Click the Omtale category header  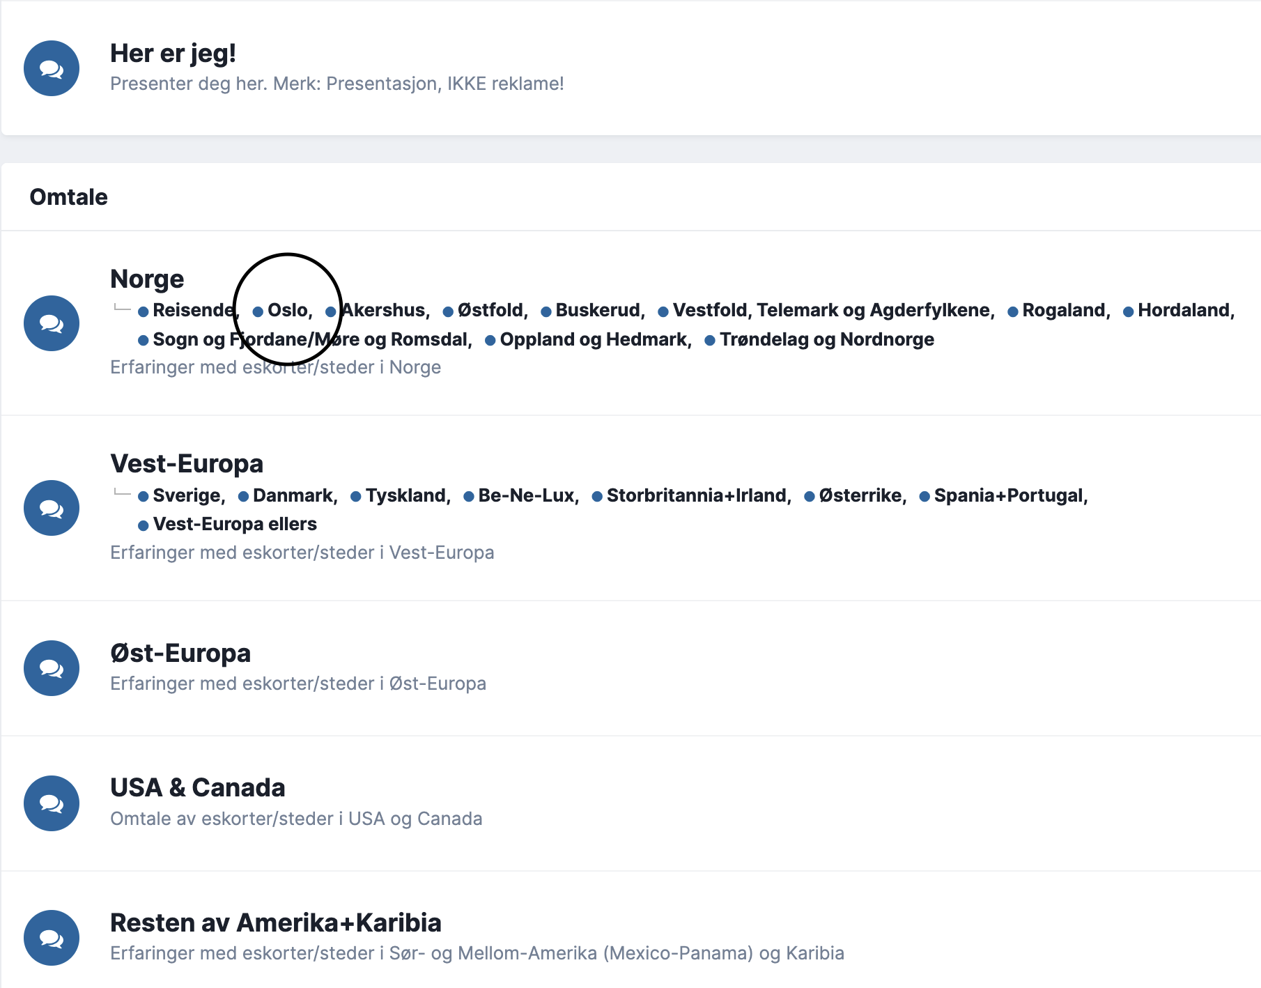pyautogui.click(x=69, y=197)
